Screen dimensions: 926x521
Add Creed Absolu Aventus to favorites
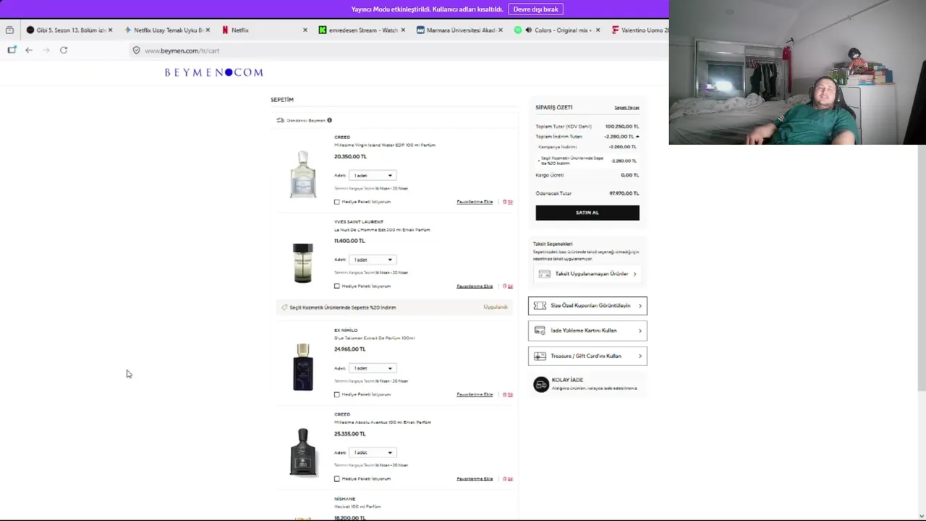click(475, 478)
